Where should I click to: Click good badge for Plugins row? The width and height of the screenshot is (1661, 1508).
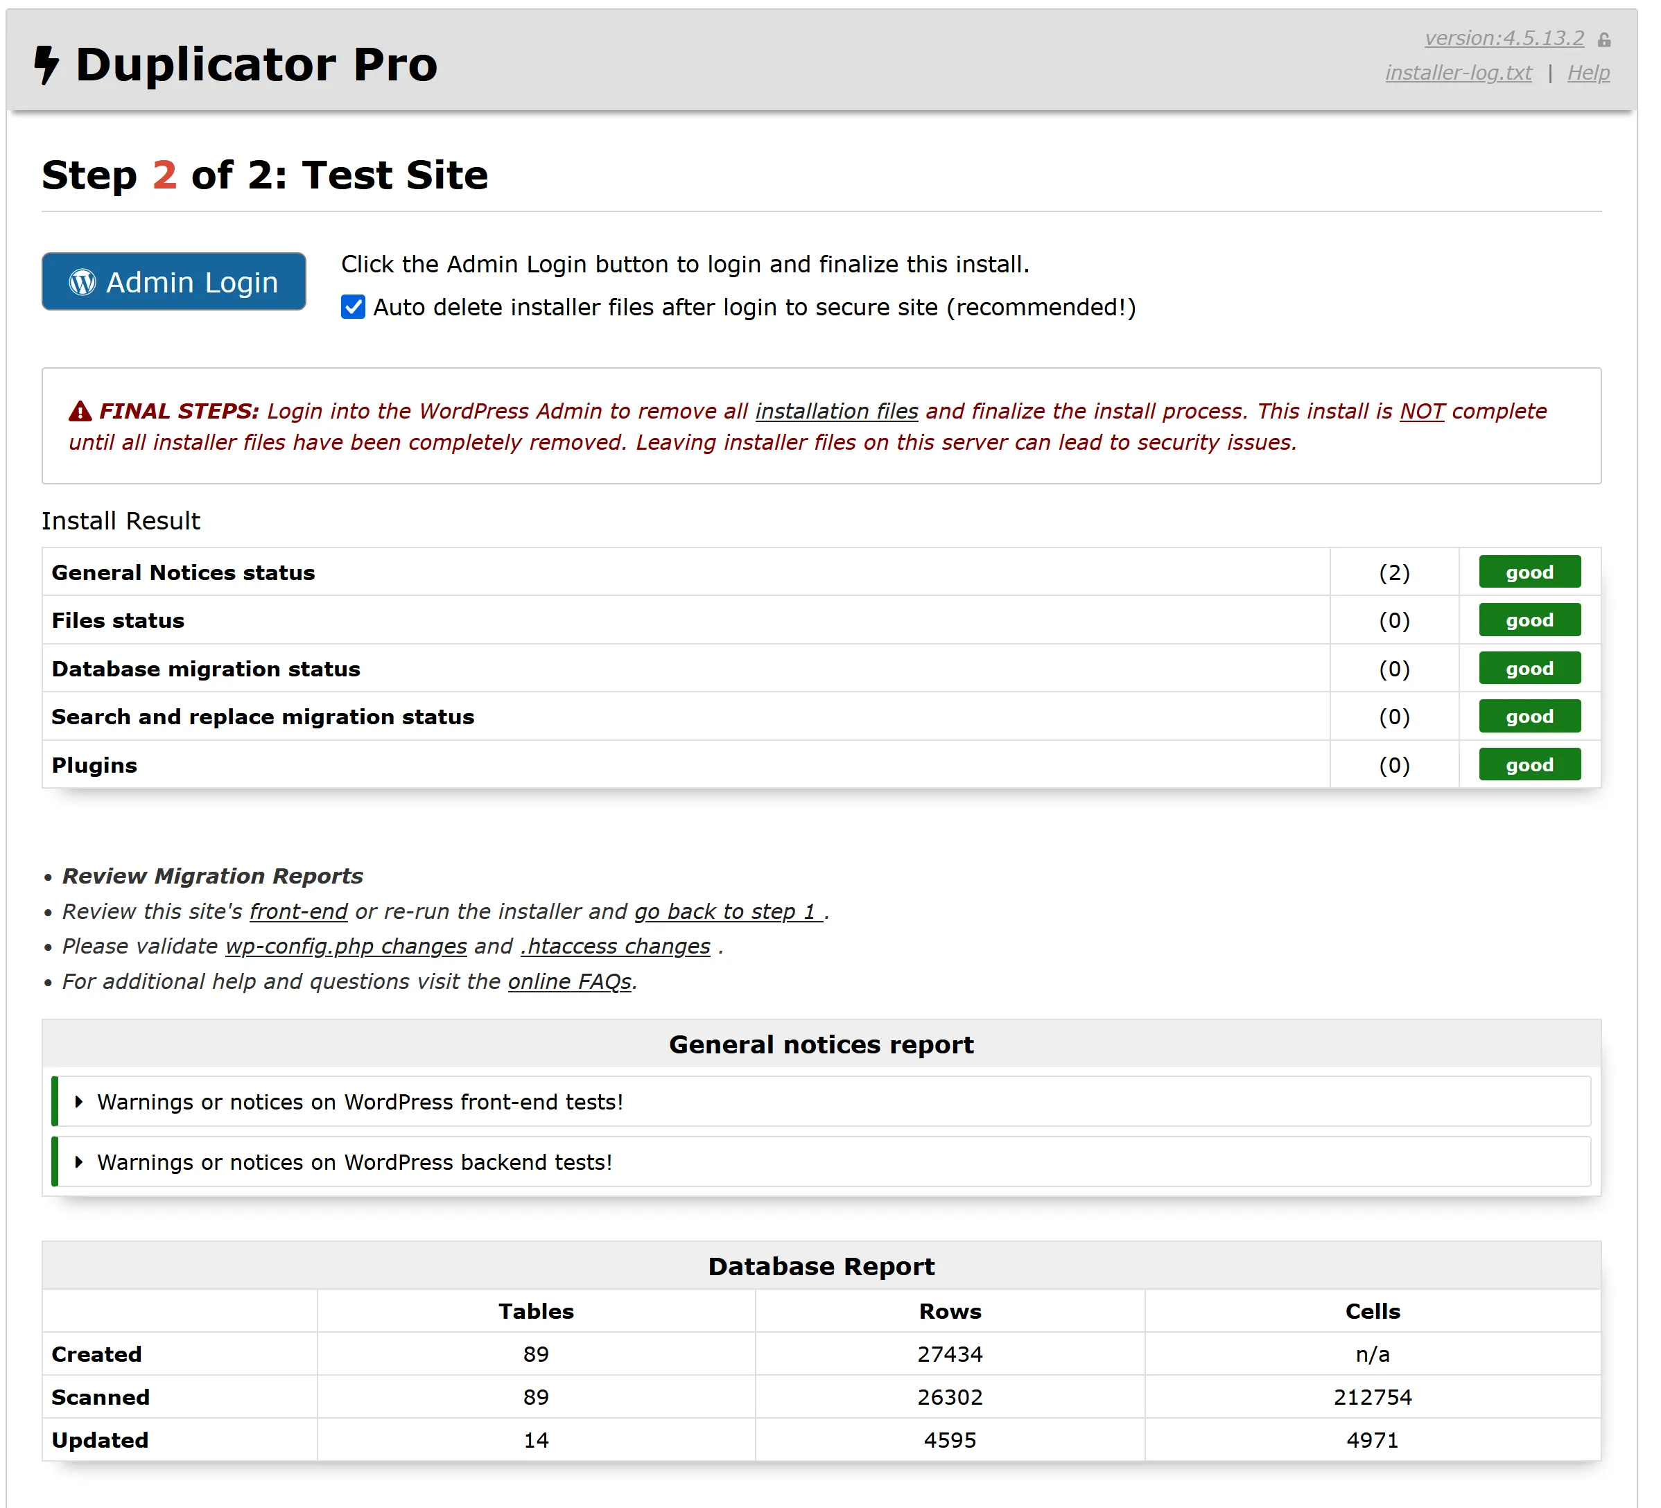(1529, 765)
